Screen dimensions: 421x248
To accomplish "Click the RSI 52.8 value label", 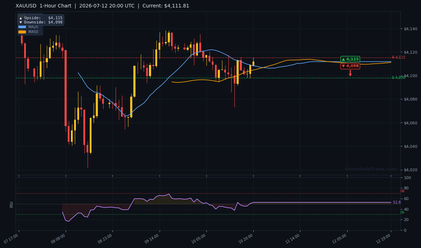I will click(x=397, y=202).
